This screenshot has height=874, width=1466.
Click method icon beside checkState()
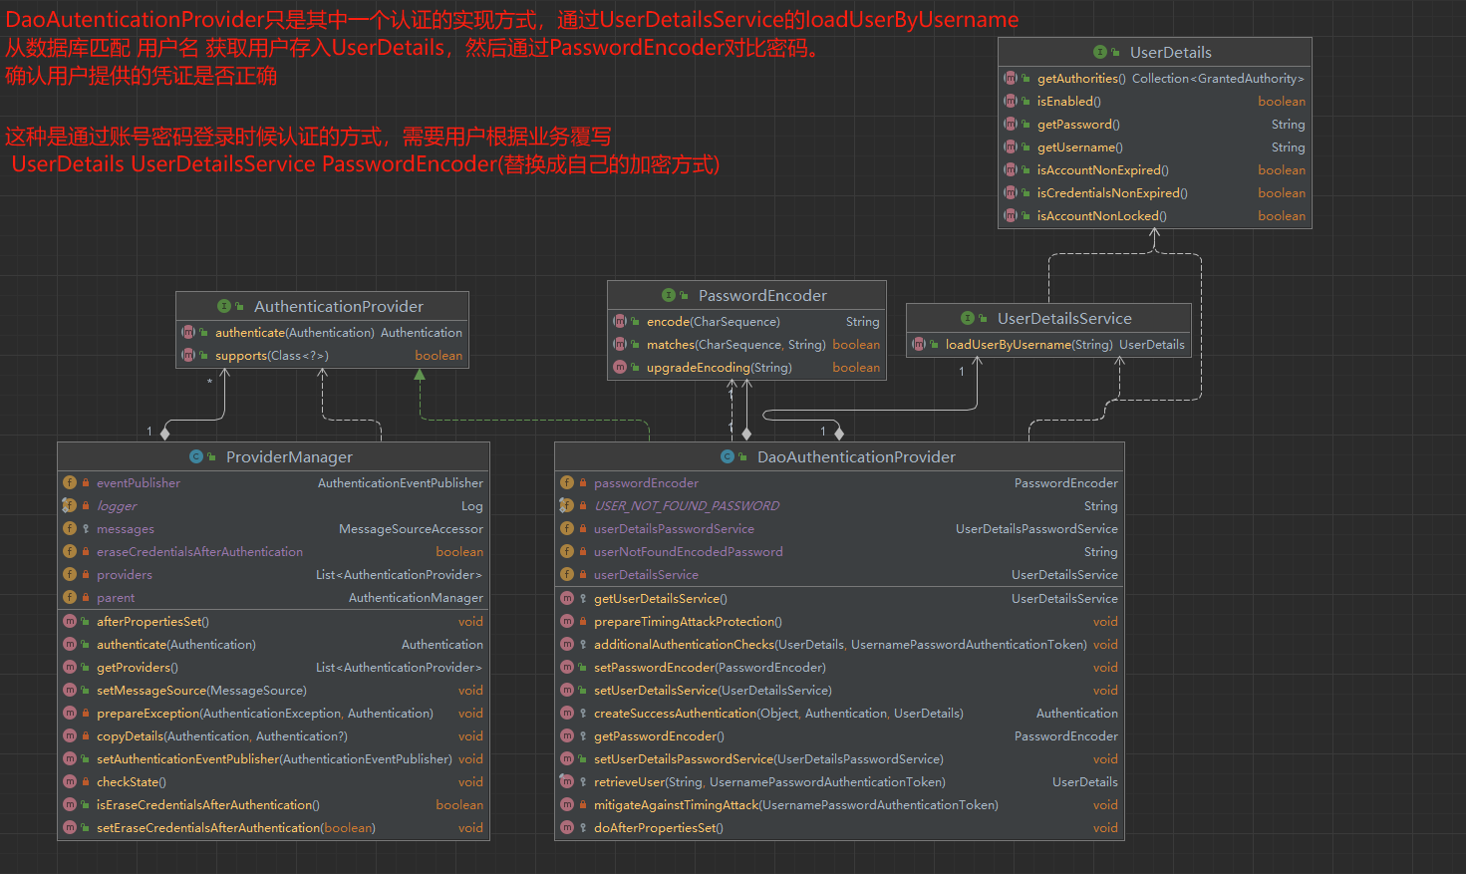coord(70,781)
